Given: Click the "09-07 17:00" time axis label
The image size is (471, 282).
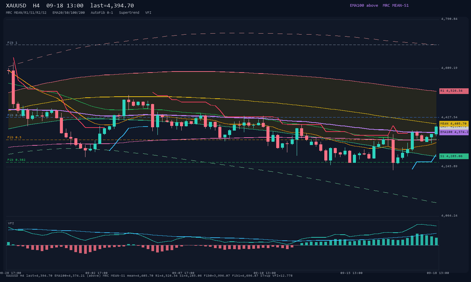Looking at the screenshot, I should point(183,273).
